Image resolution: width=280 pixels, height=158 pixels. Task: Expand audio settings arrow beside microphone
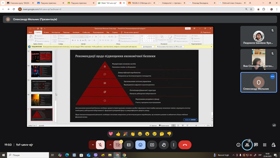(93, 145)
